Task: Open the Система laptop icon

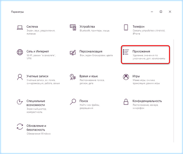Action: point(20,28)
